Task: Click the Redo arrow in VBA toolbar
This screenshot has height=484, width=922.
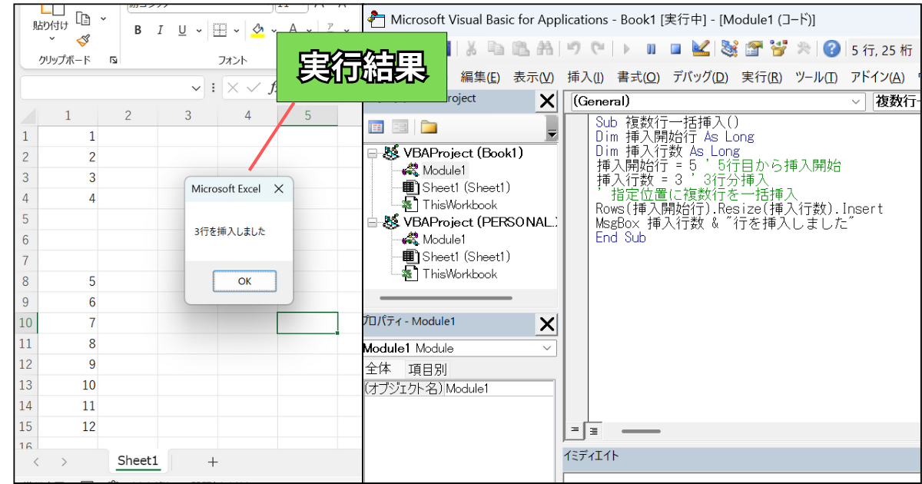Action: click(x=597, y=49)
